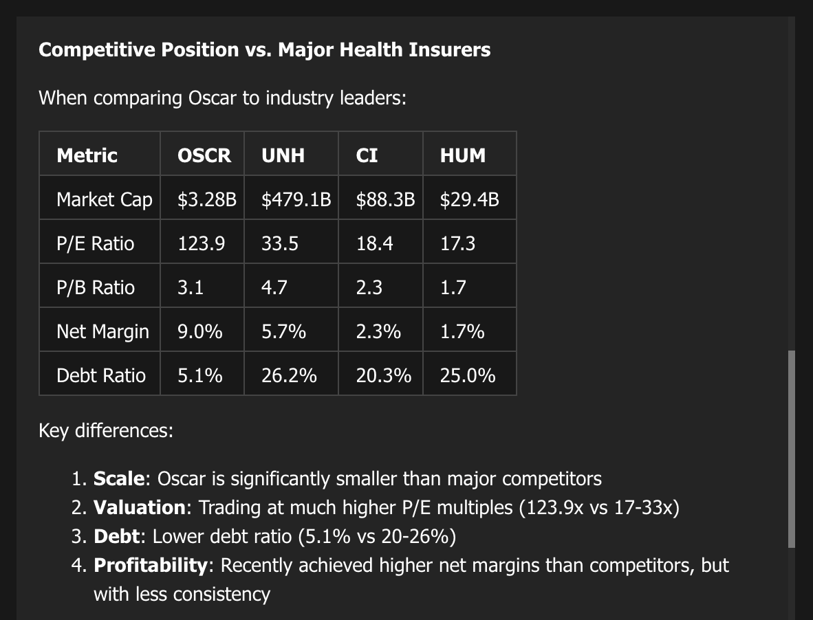813x620 pixels.
Task: Click the bold Valuation list item label
Action: [x=140, y=507]
